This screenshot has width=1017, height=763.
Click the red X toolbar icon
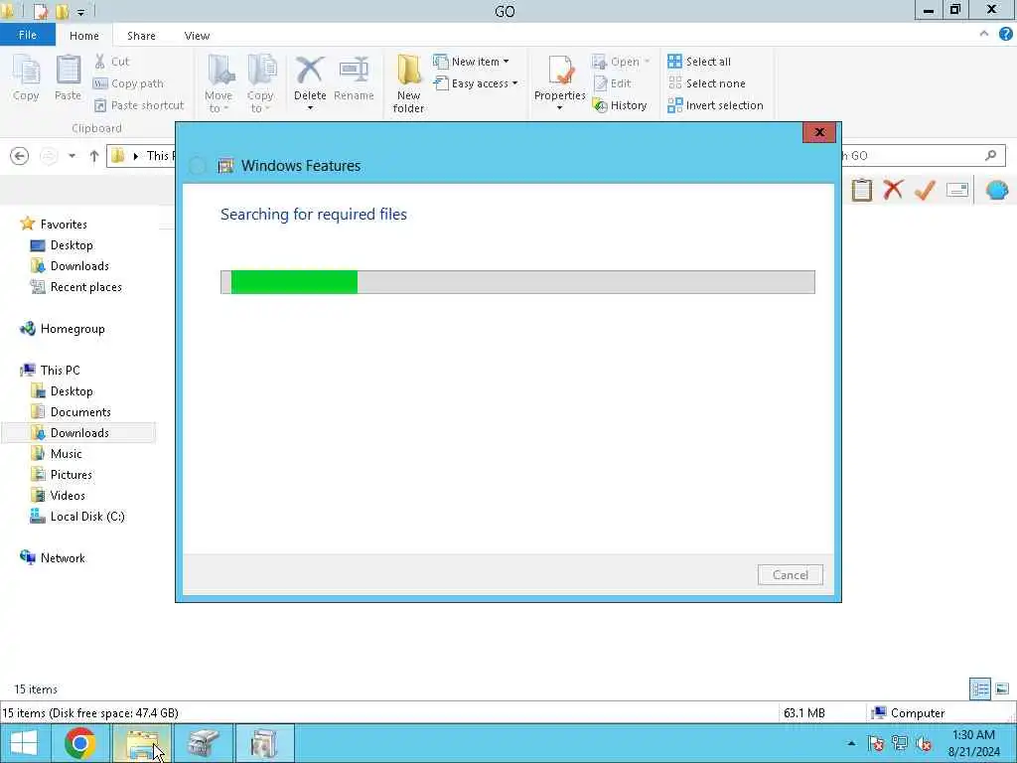pyautogui.click(x=893, y=190)
